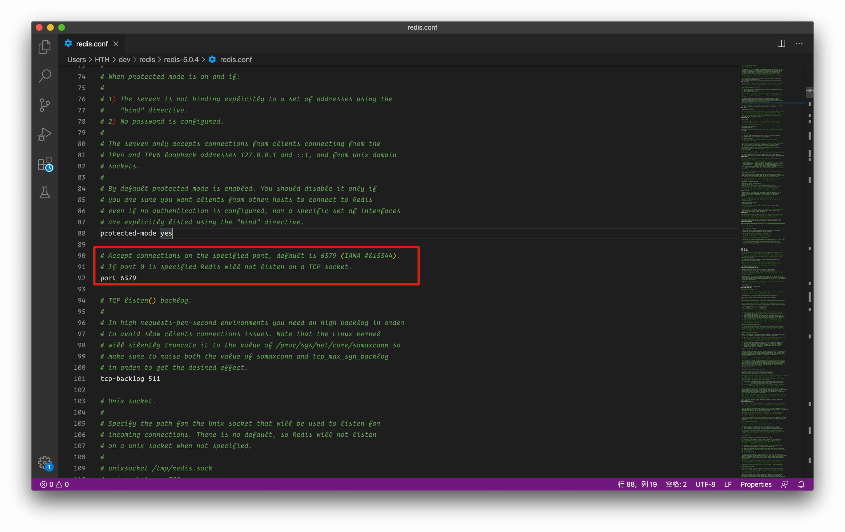Open the Search view in activity bar

click(x=45, y=76)
